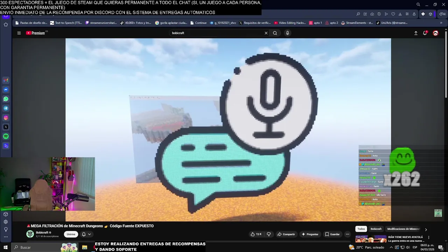448x252 pixels.
Task: Click the Unirme join button
Action: (x=71, y=234)
